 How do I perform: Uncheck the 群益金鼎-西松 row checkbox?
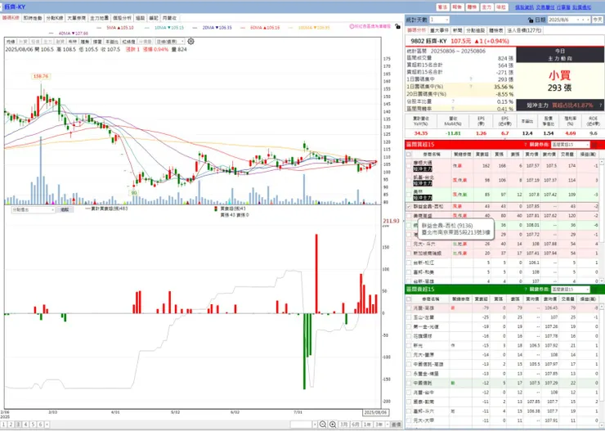[409, 206]
